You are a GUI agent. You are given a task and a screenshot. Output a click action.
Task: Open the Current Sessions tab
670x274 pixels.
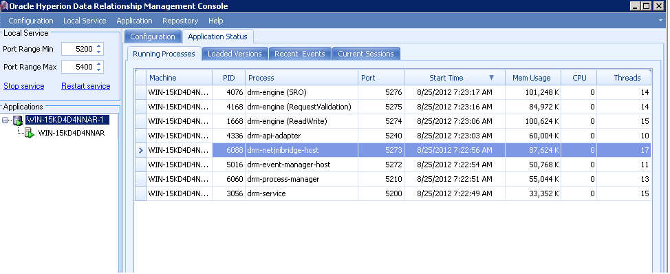pos(366,54)
